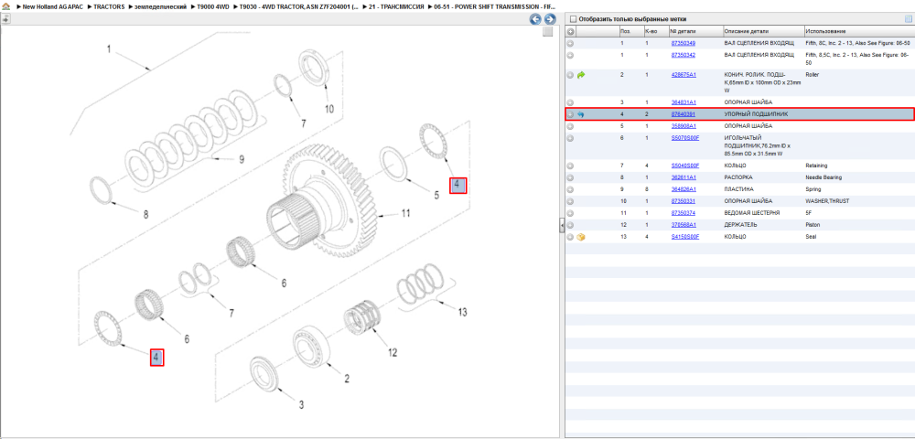Screen dimensions: 915x439
Task: Click 'WASHER,THRUST' usage text
Action: pyautogui.click(x=827, y=201)
